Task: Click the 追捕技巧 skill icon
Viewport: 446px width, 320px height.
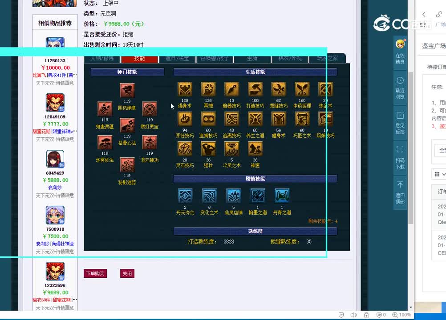Action: 208,119
